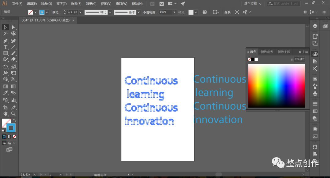Select the Free Transform tool
The width and height of the screenshot is (330, 178).
(13, 73)
